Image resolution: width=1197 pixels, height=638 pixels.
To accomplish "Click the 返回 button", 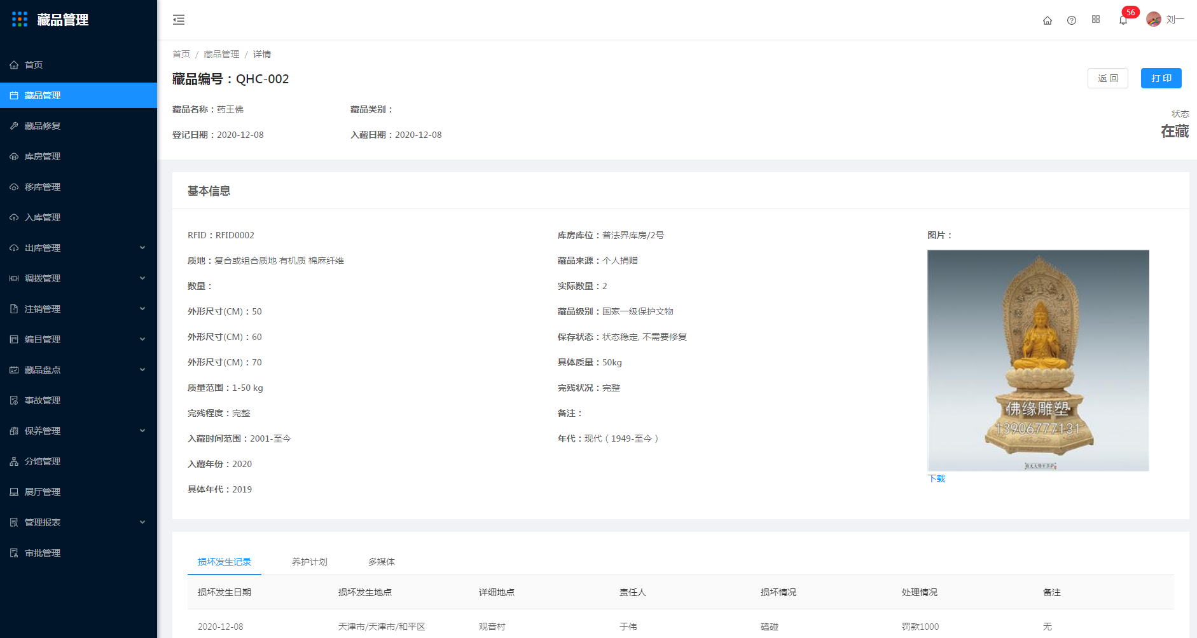I will tap(1108, 78).
